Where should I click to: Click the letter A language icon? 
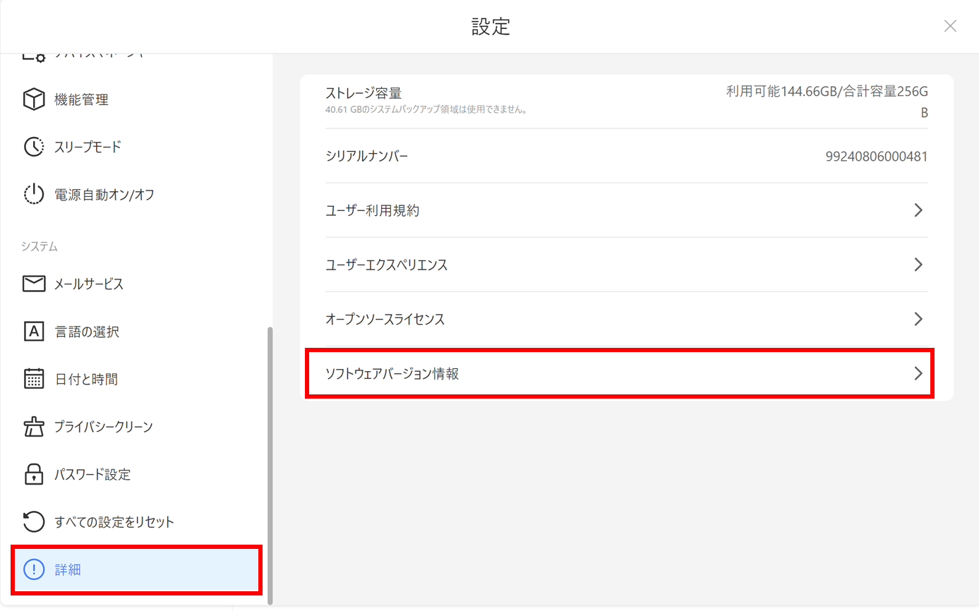click(34, 332)
